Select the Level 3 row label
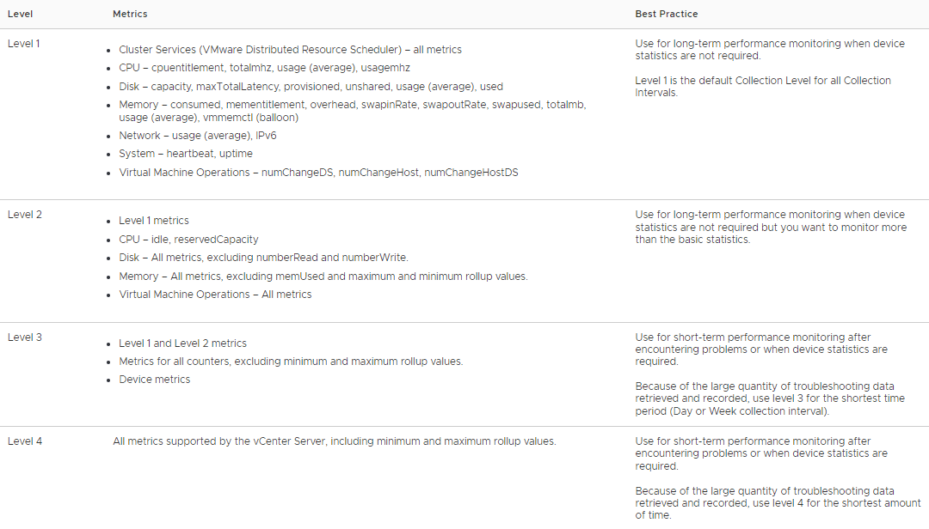The image size is (929, 529). (25, 337)
